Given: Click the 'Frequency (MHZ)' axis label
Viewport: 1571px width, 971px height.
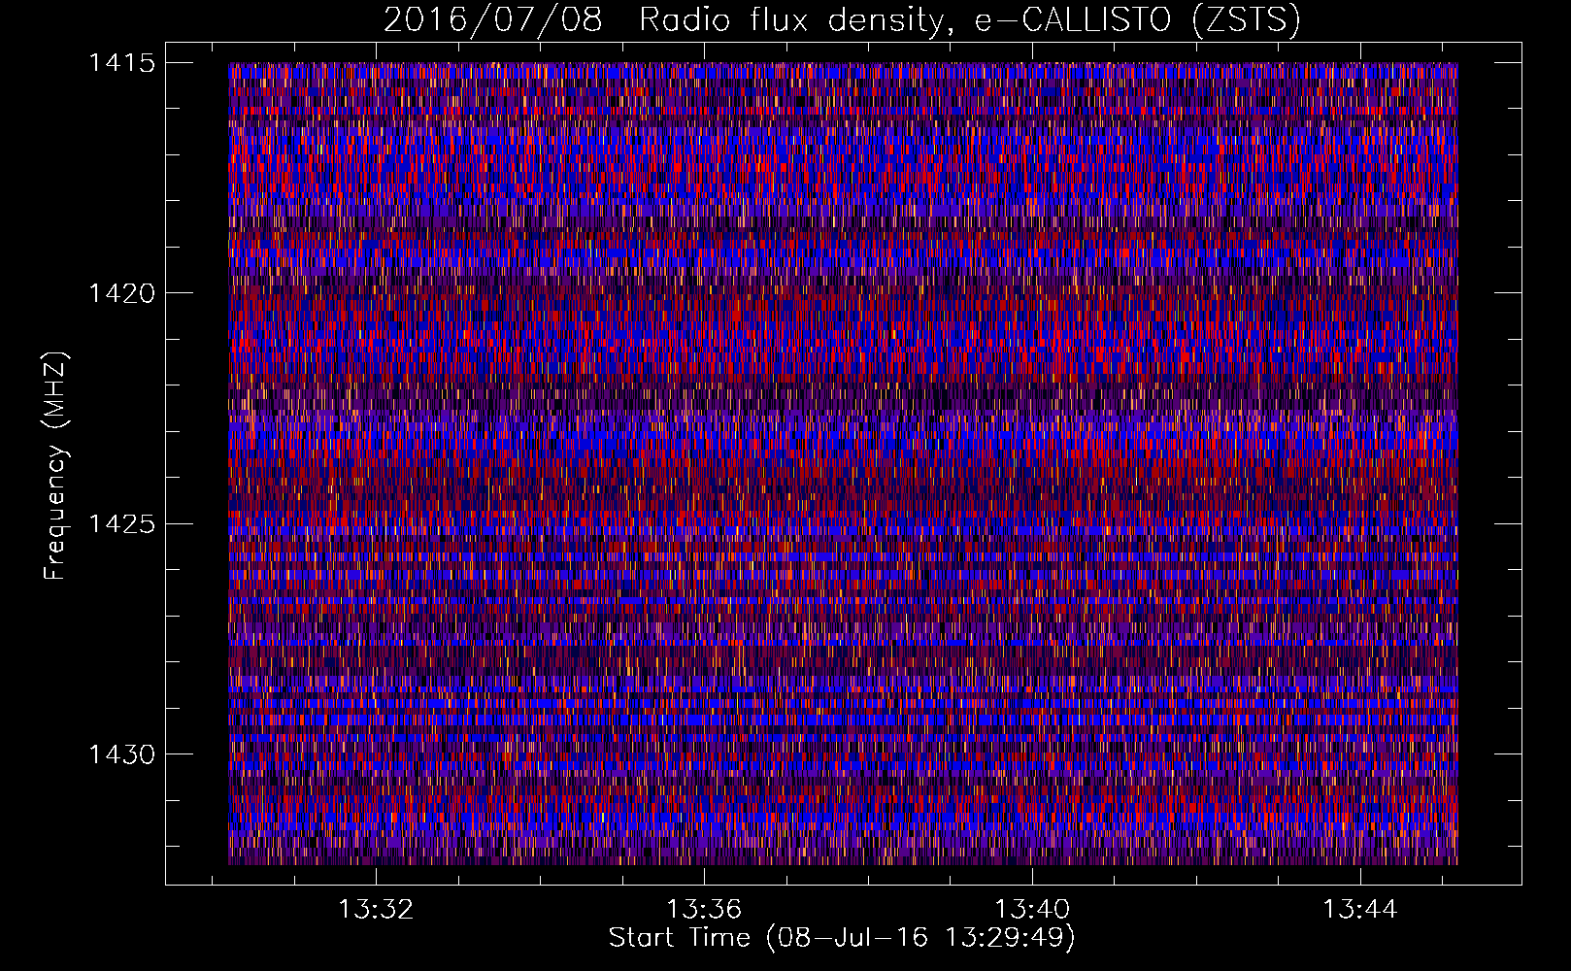Looking at the screenshot, I should coord(56,466).
